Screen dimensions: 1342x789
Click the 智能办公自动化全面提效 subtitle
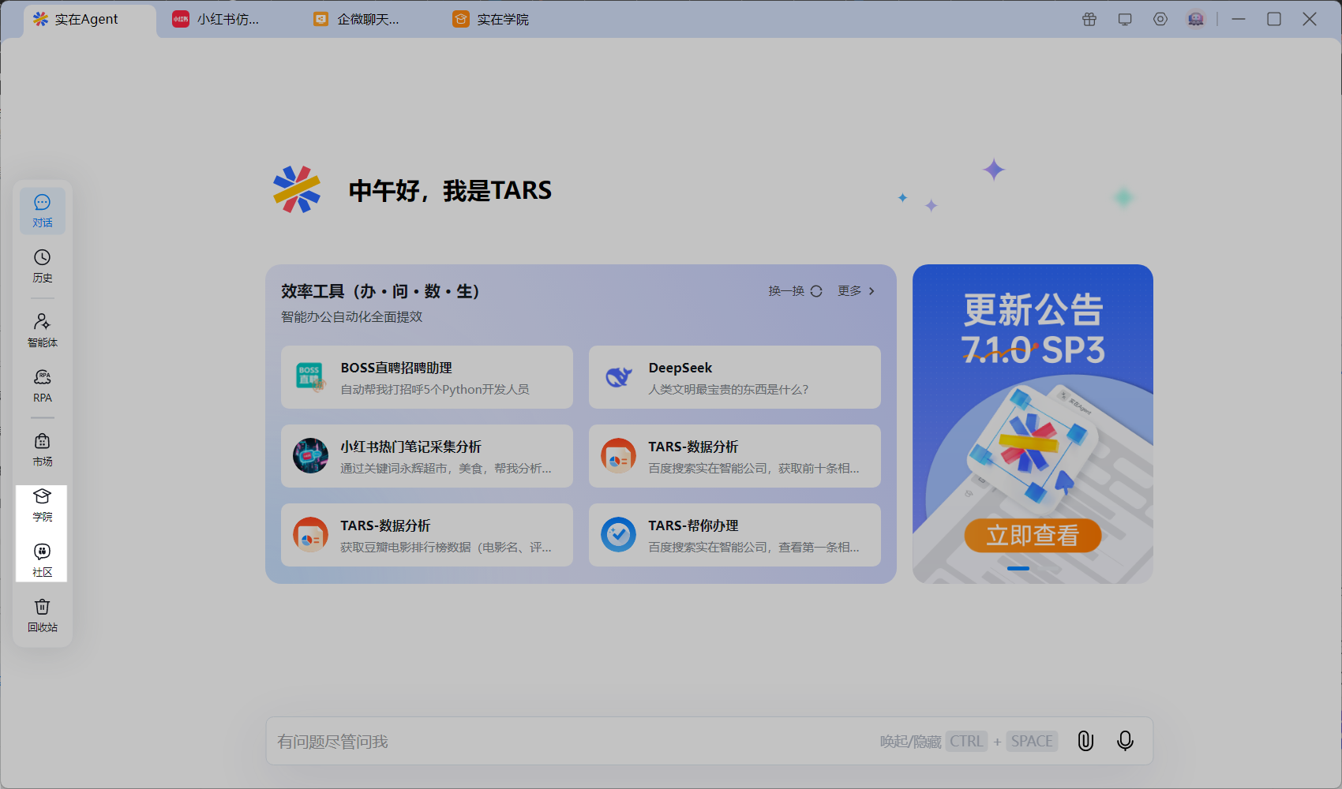[x=352, y=317]
